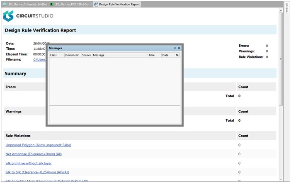Open the Unpoured Polygon rule violation link
The height and width of the screenshot is (183, 291).
click(38, 145)
